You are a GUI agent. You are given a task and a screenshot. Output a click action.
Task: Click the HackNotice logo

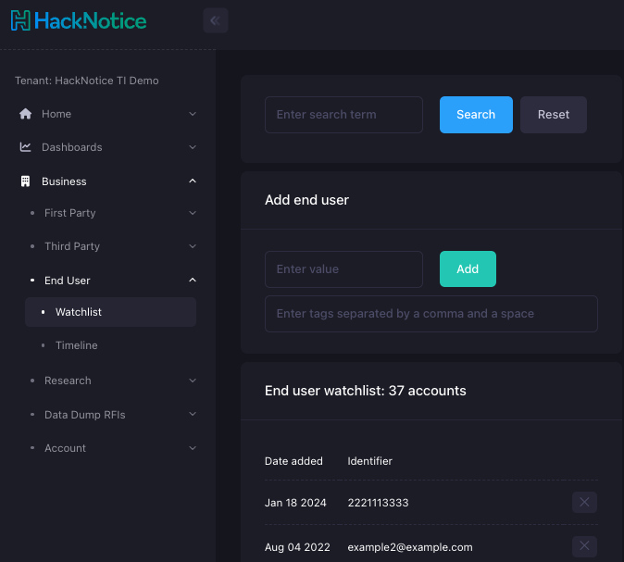point(79,19)
